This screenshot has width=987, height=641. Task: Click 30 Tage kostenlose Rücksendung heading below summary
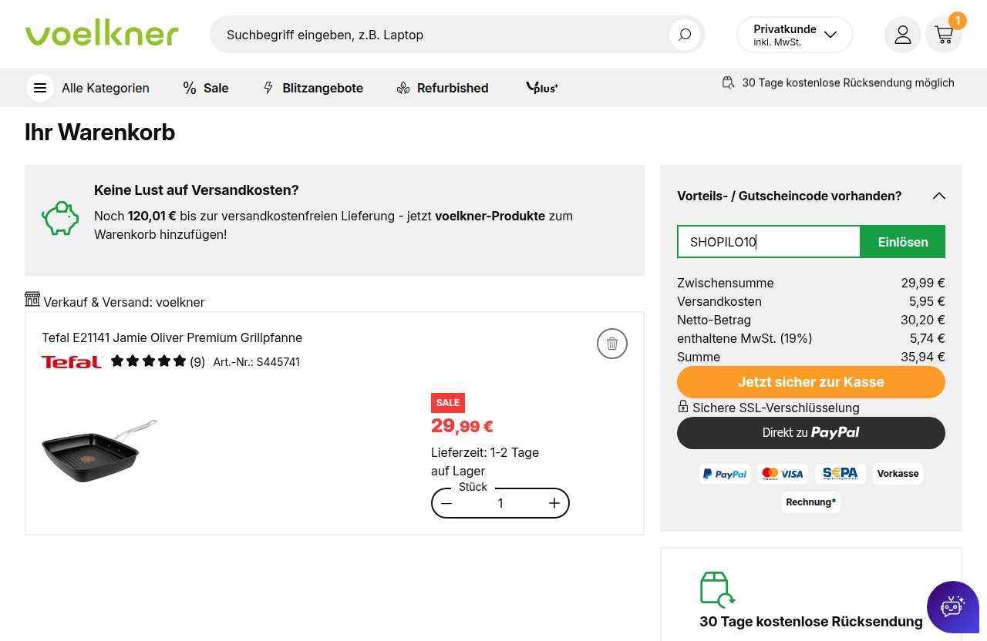811,621
